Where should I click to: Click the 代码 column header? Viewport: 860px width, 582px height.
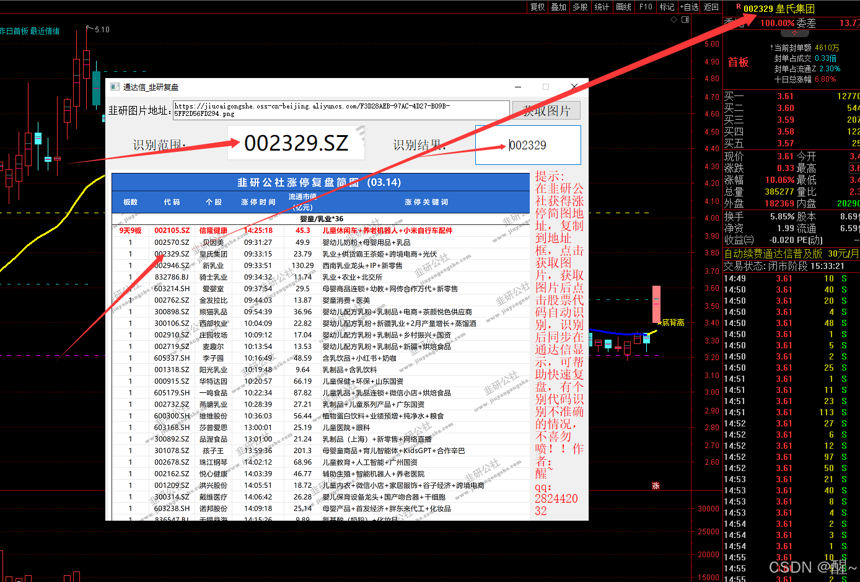pyautogui.click(x=172, y=202)
